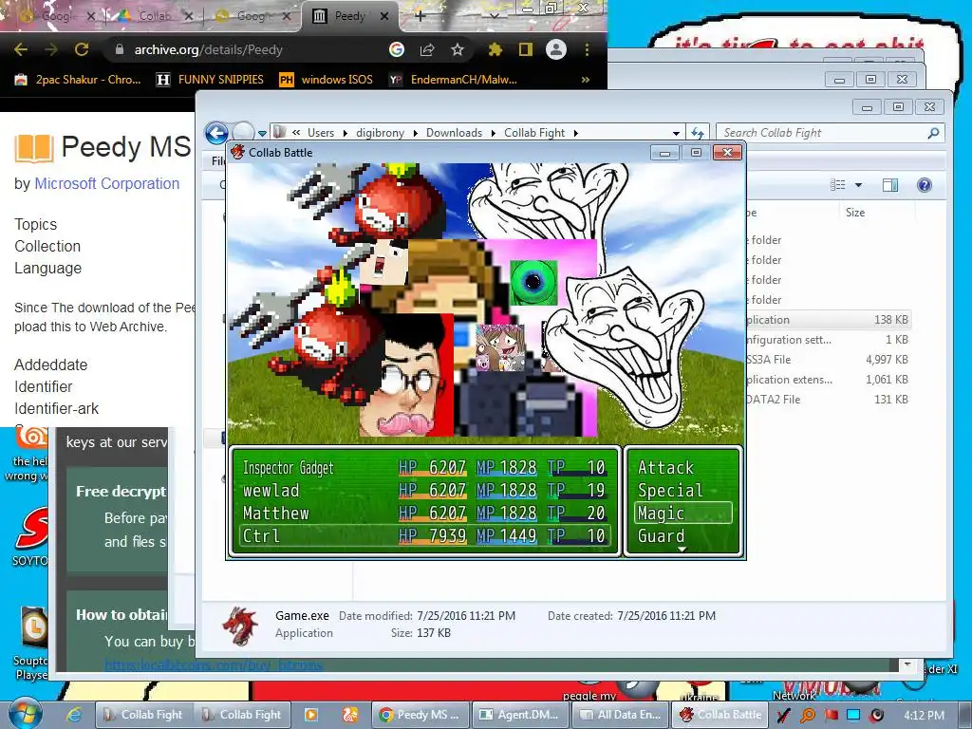Sort by Size column header

(x=855, y=212)
